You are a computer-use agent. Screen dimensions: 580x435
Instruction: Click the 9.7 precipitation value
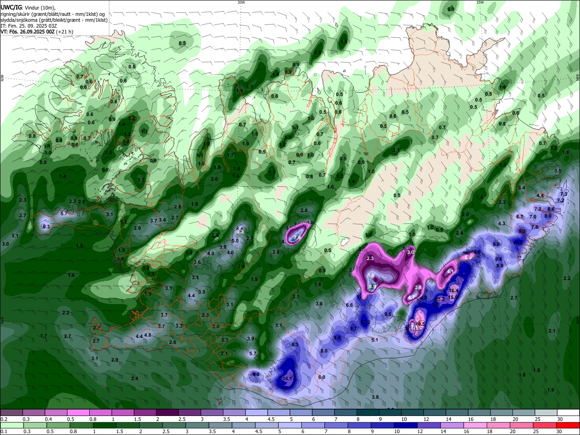354,329
